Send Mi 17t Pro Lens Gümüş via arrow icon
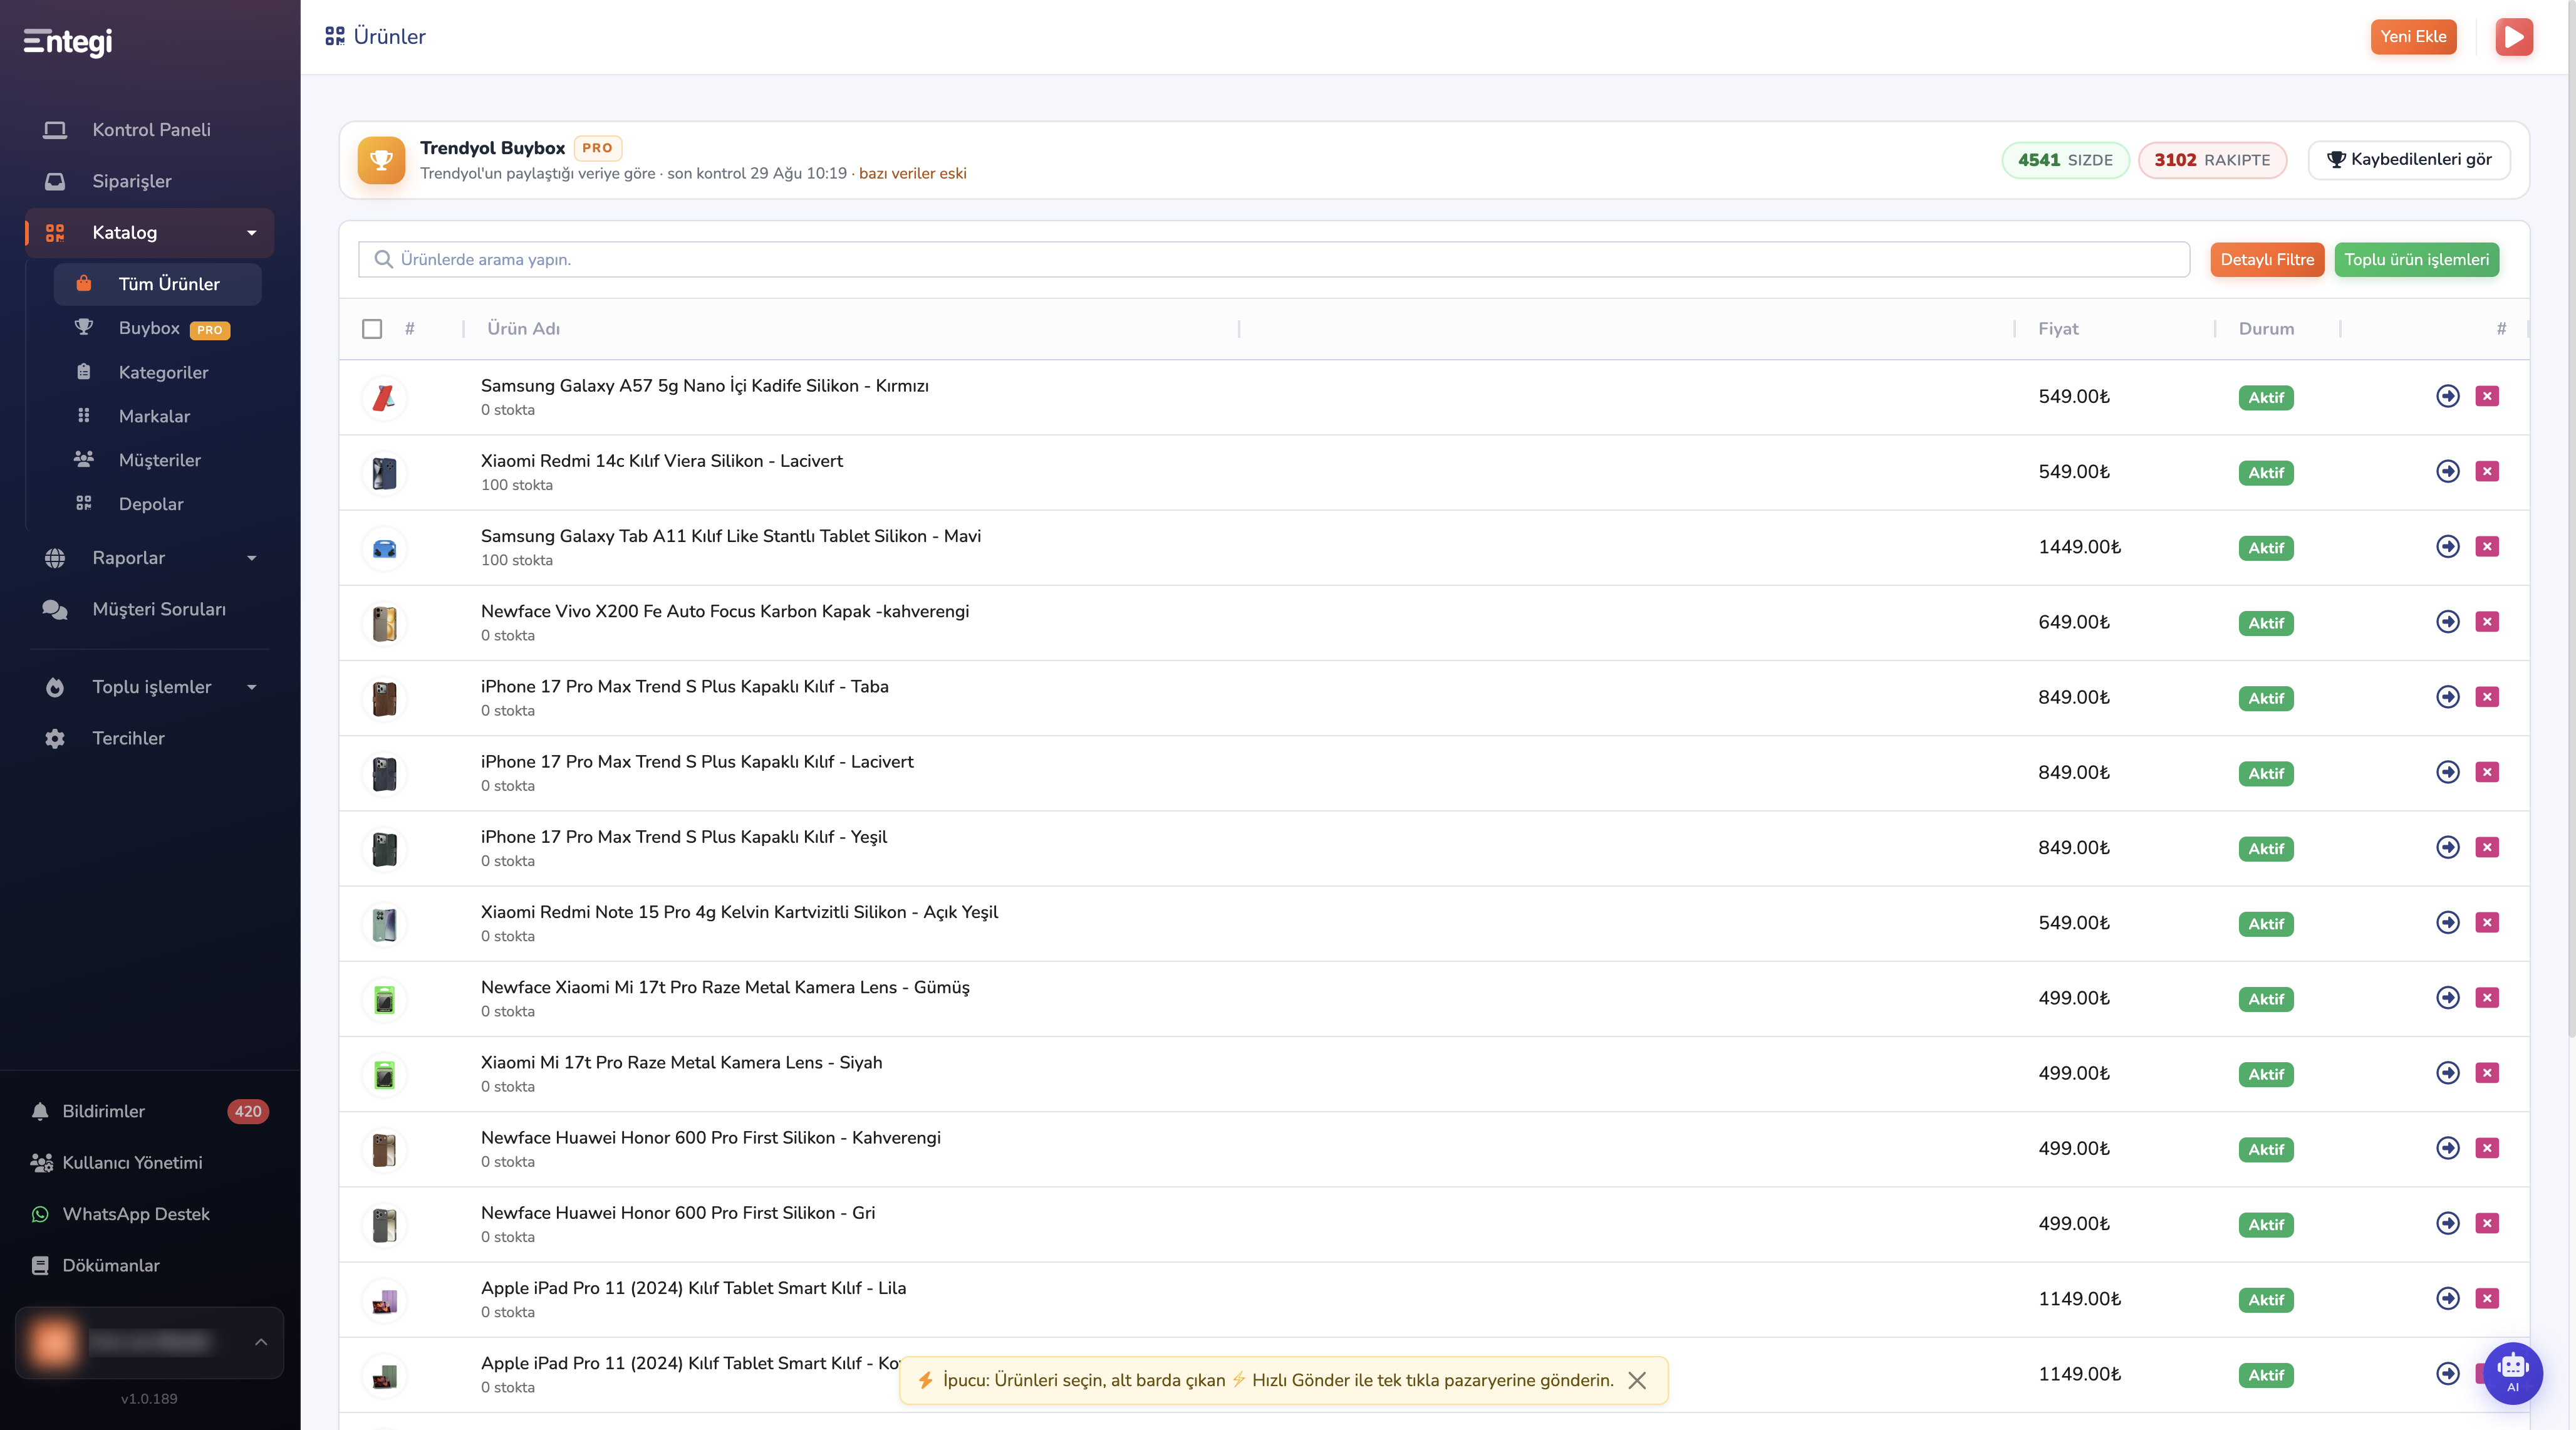 2447,997
